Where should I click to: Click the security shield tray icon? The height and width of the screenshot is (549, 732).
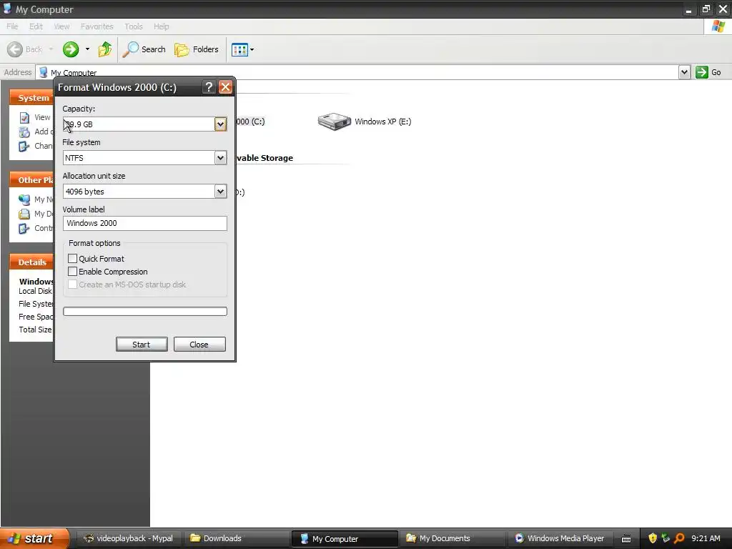point(653,538)
